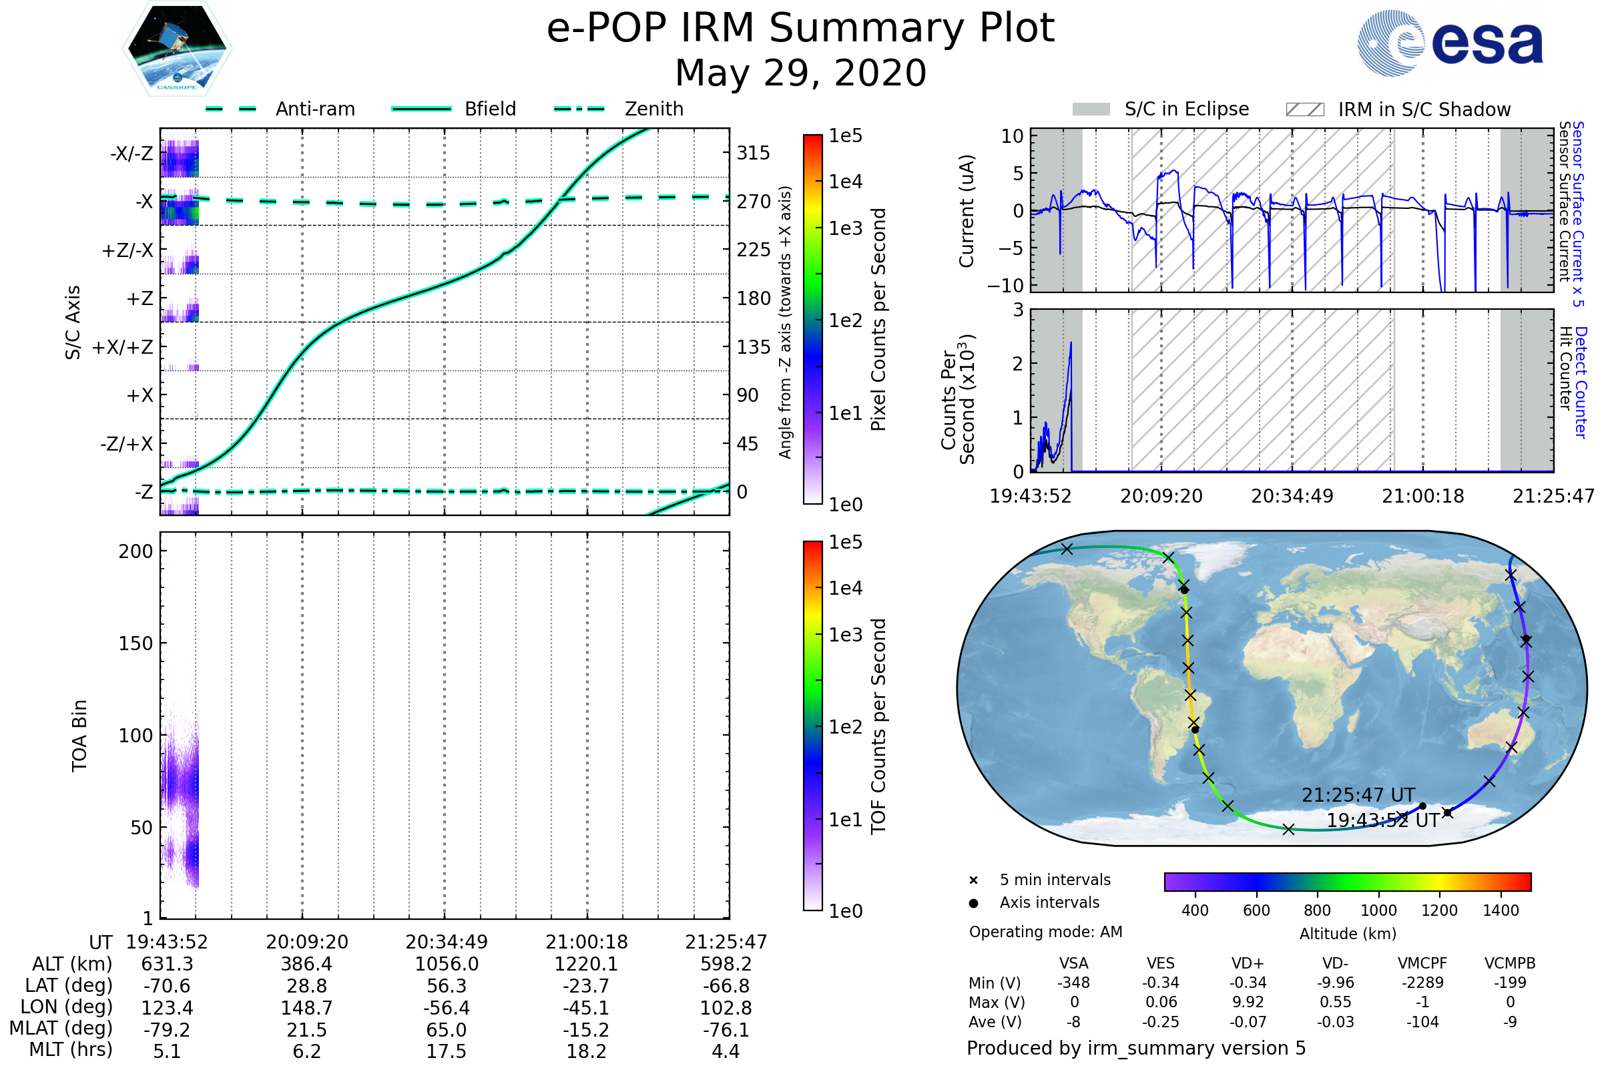The image size is (1602, 1068).
Task: Click the 20:34:49 UT tick below TOA plot
Action: (446, 942)
